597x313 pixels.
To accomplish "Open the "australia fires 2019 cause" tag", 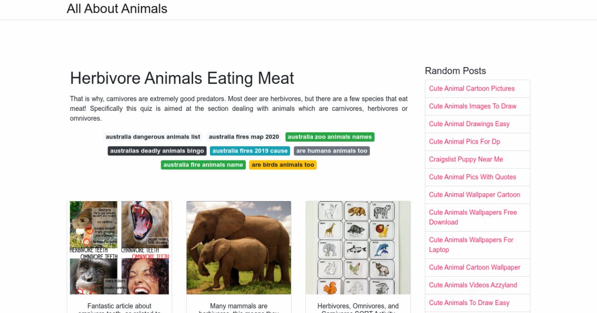I will pyautogui.click(x=250, y=151).
